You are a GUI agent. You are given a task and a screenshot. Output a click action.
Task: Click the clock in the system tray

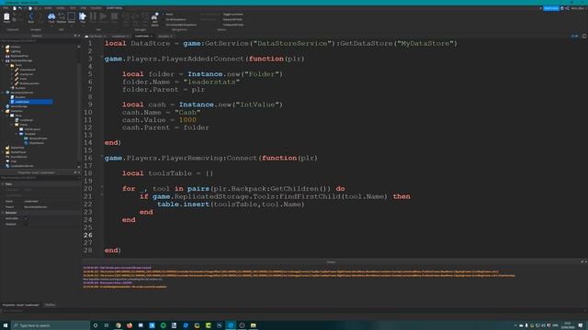coord(568,325)
